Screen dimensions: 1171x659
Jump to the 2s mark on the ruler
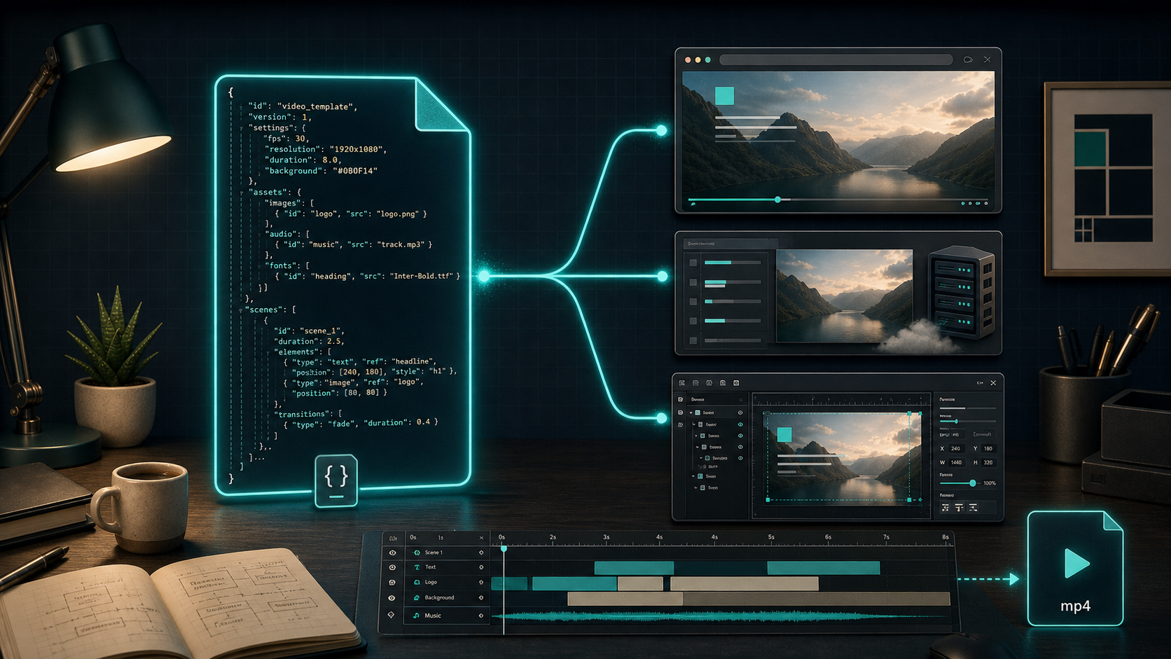point(553,537)
